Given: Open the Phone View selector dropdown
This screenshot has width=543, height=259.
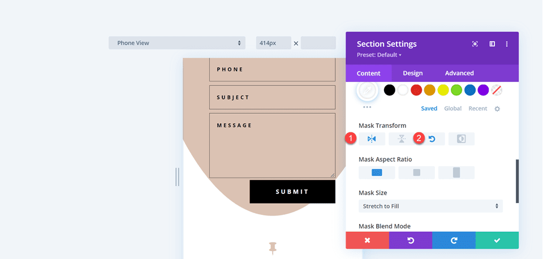Looking at the screenshot, I should tap(176, 43).
